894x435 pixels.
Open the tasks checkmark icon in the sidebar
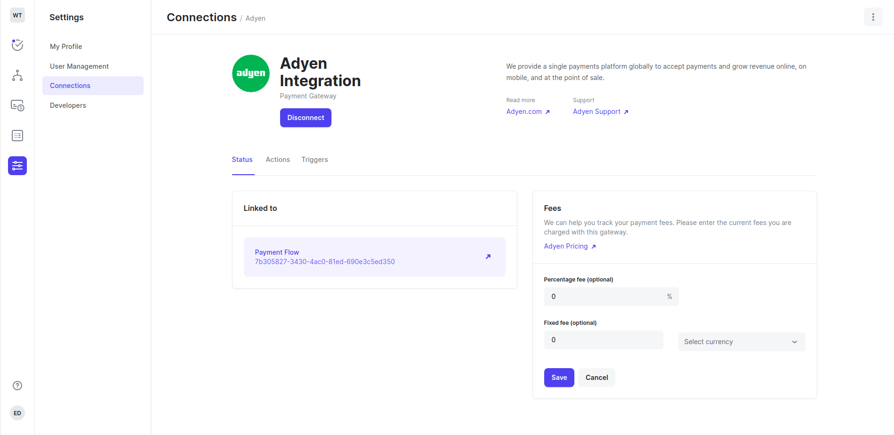(x=17, y=45)
